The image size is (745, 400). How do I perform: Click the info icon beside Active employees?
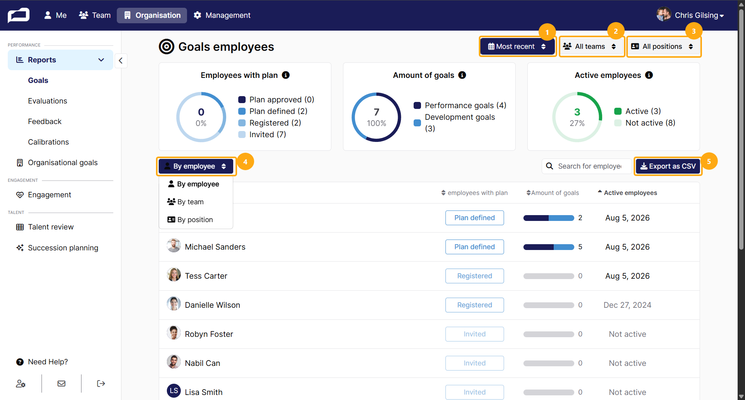(649, 75)
